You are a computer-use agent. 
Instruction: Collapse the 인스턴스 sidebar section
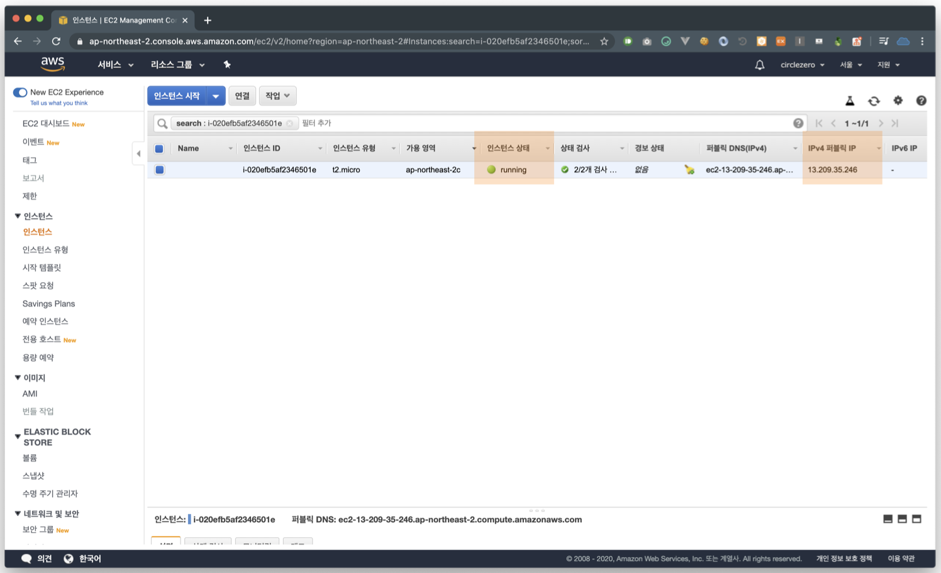tap(18, 216)
